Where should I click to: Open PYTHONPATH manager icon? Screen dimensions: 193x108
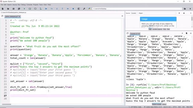(x=90, y=9)
